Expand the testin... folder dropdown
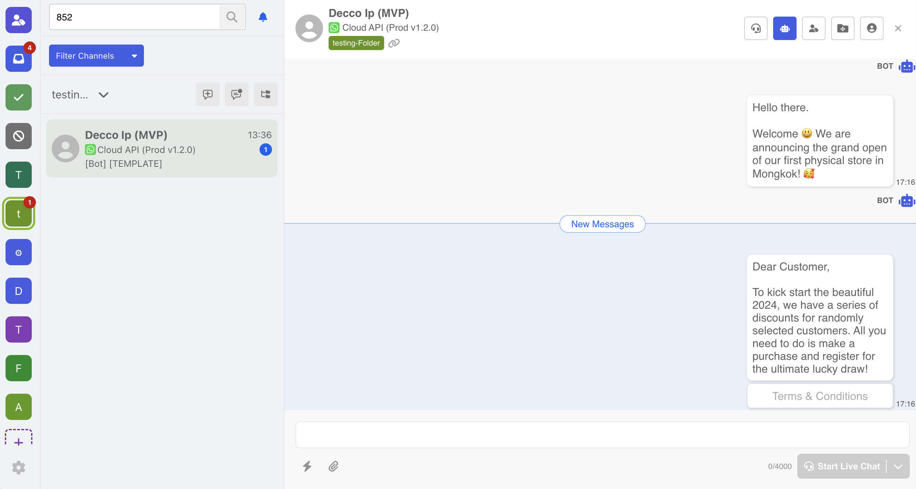The height and width of the screenshot is (489, 916). 104,95
